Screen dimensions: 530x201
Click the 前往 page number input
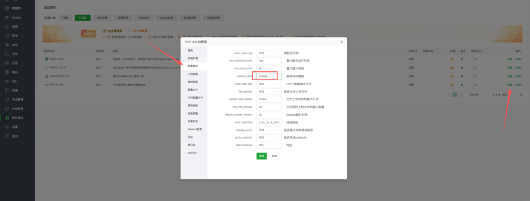tap(514, 95)
